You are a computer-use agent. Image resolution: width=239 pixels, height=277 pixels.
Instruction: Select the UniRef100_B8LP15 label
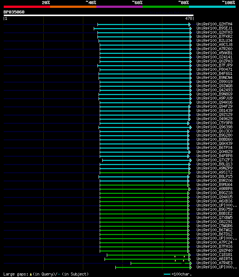(214, 176)
